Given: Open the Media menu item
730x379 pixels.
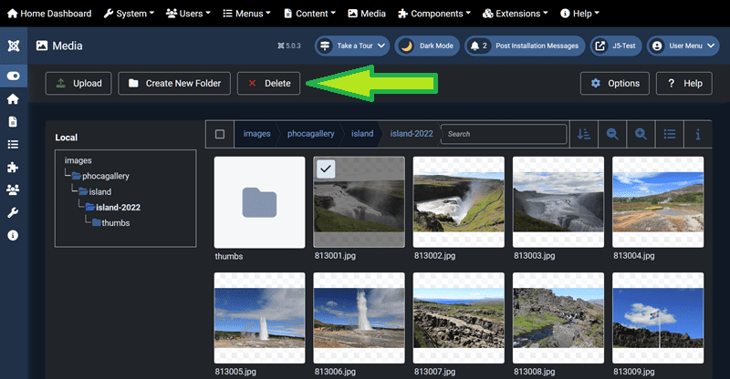Looking at the screenshot, I should click(x=367, y=14).
